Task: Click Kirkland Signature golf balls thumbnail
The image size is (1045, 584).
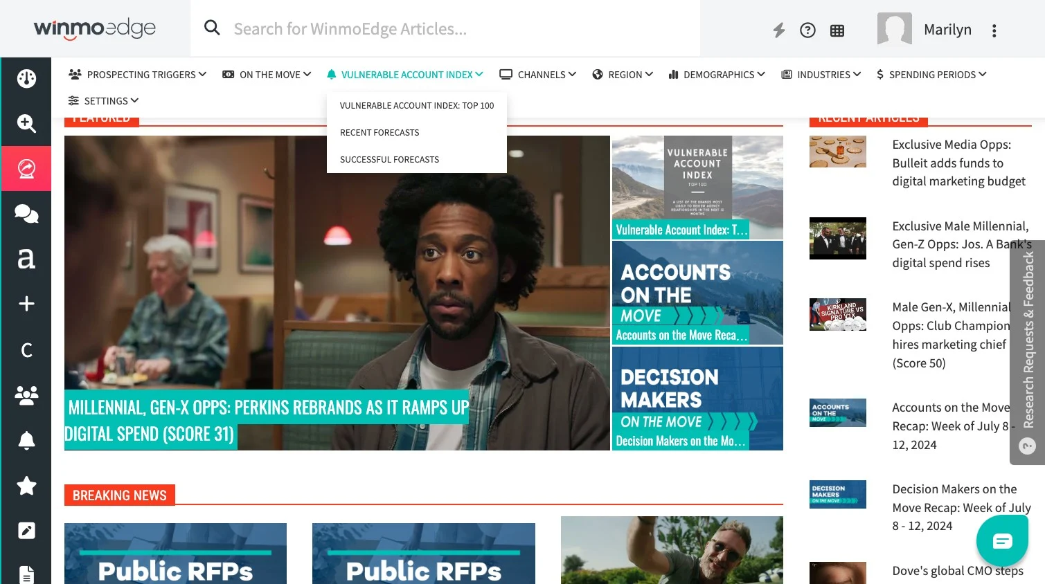Action: tap(838, 314)
